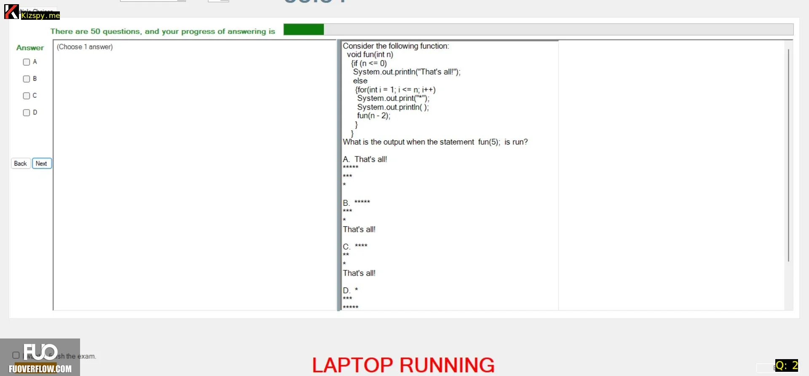Check answer option B

27,79
